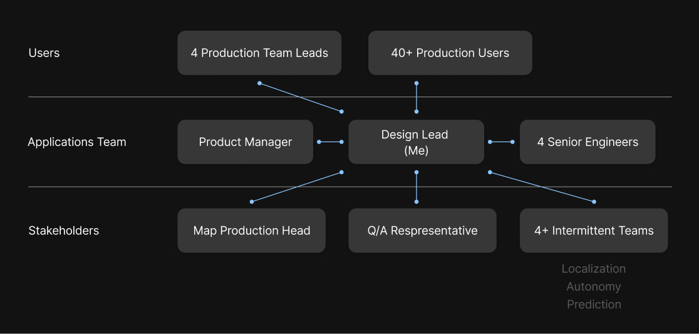699x334 pixels.
Task: Click vertical connector below 40+ Production Users
Action: pyautogui.click(x=417, y=97)
